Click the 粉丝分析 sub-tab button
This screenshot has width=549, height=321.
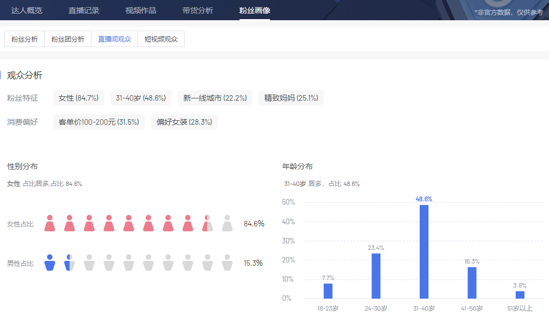click(25, 39)
